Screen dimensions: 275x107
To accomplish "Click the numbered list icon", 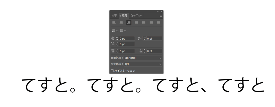I will [121, 31].
